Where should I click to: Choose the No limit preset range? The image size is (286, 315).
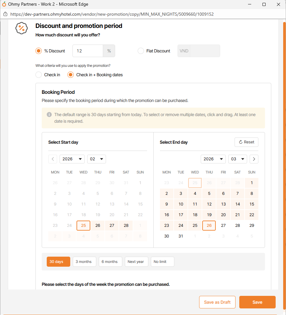[x=162, y=262]
